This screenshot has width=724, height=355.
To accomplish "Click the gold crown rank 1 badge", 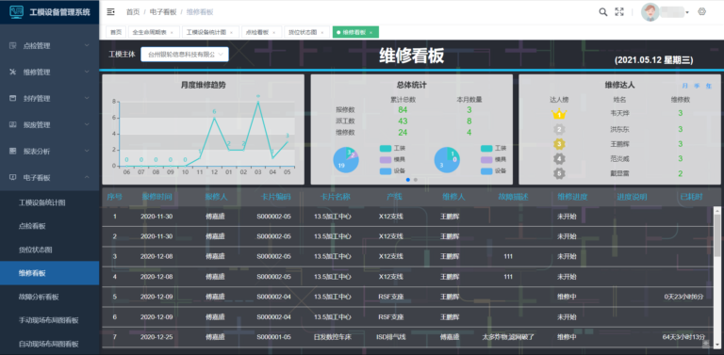I will pyautogui.click(x=559, y=113).
